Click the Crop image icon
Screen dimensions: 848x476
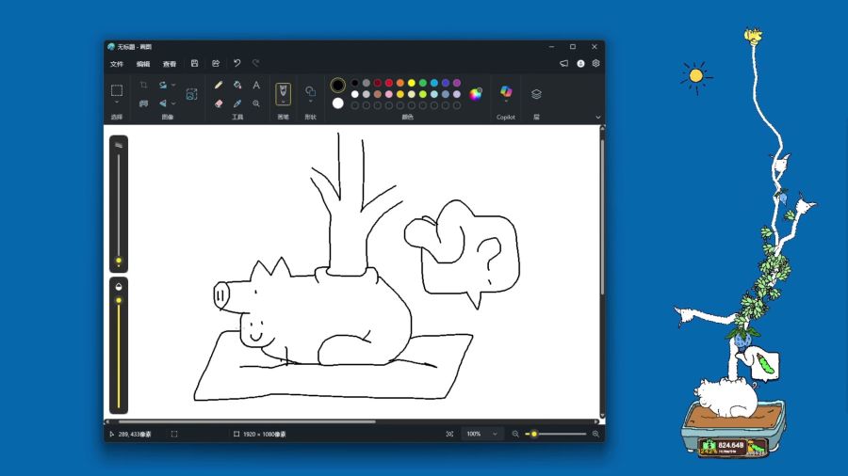pyautogui.click(x=143, y=85)
